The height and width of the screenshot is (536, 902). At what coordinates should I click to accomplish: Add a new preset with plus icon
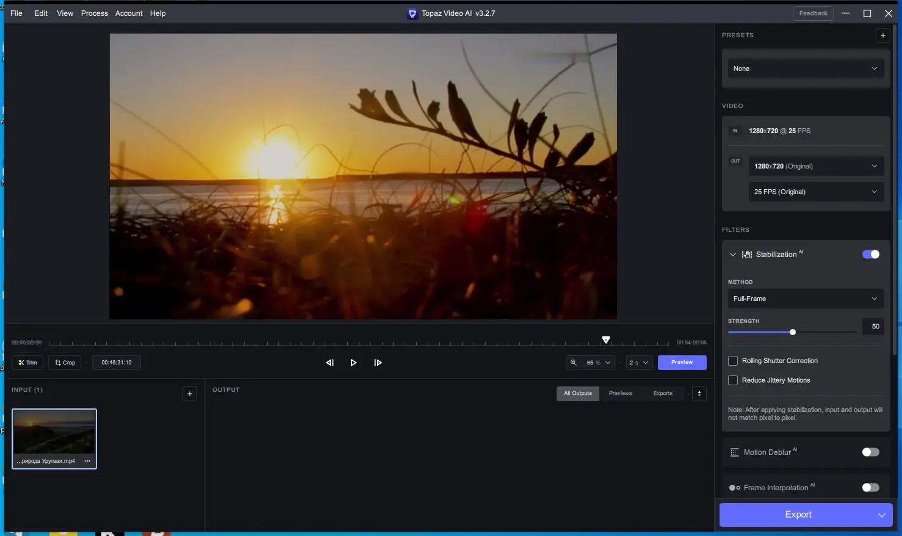[x=882, y=35]
